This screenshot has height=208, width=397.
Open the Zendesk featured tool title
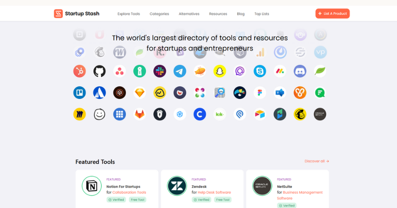pos(199,187)
